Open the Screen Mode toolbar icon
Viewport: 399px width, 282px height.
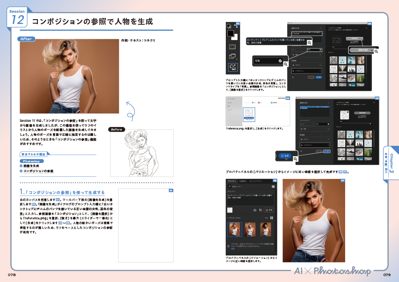[x=232, y=56]
